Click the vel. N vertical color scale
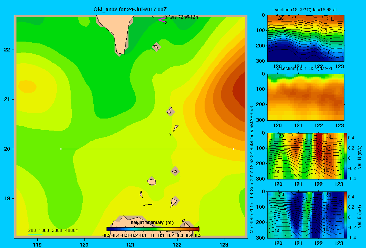 click(346, 156)
